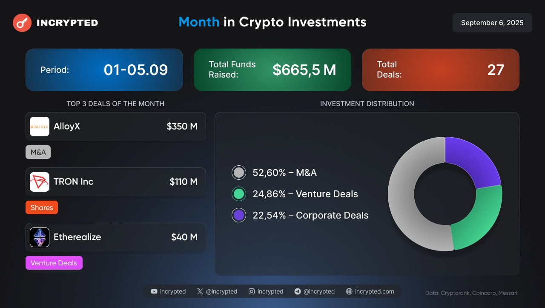Image resolution: width=545 pixels, height=308 pixels.
Task: Click the Total Funds Raised card
Action: tap(272, 70)
